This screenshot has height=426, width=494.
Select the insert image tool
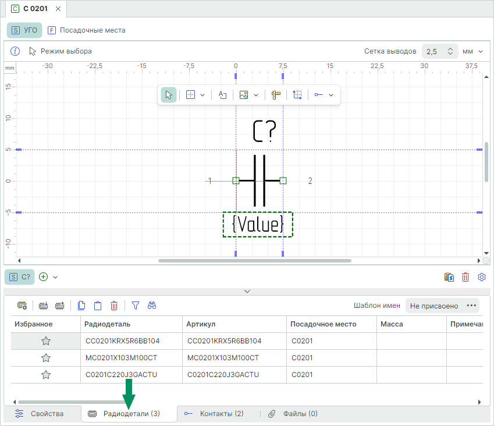pos(244,95)
